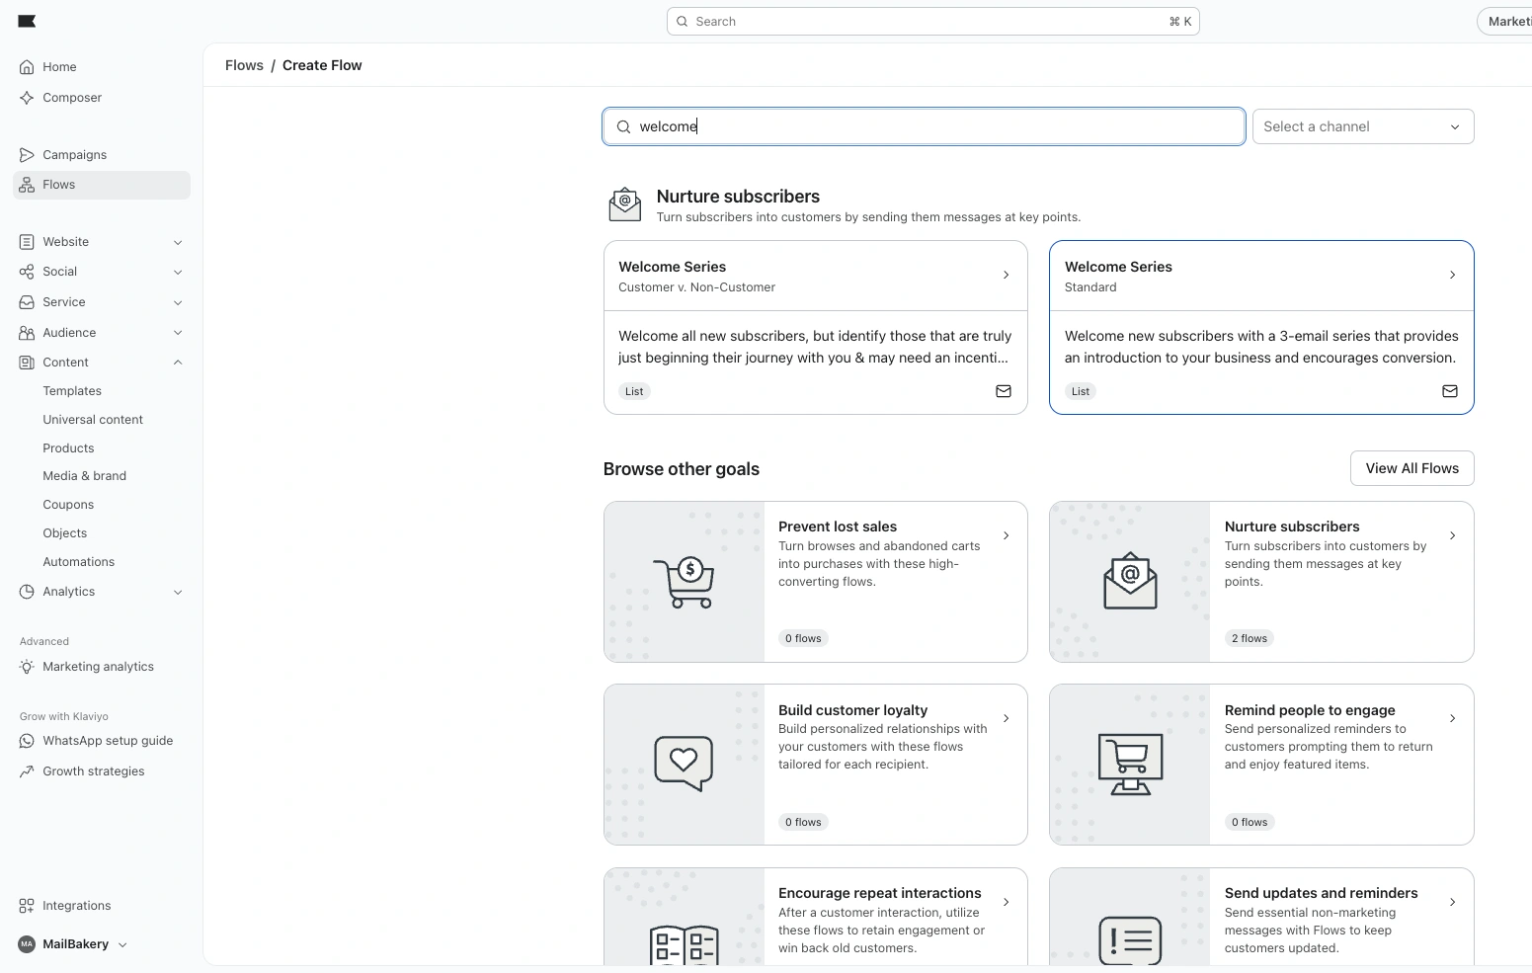The height and width of the screenshot is (973, 1532).
Task: Click the WhatsApp icon in sidebar
Action: pos(27,741)
